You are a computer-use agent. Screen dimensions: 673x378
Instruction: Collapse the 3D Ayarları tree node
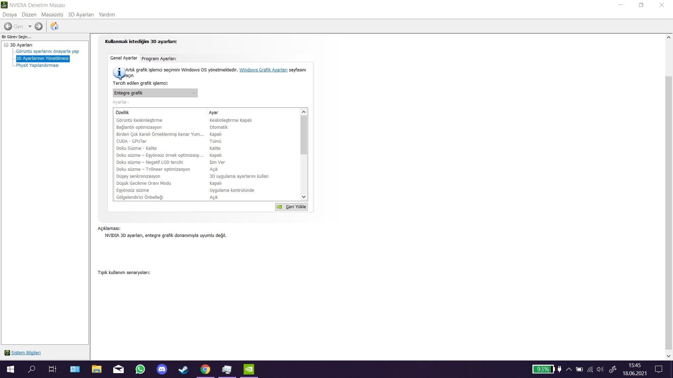(x=6, y=45)
